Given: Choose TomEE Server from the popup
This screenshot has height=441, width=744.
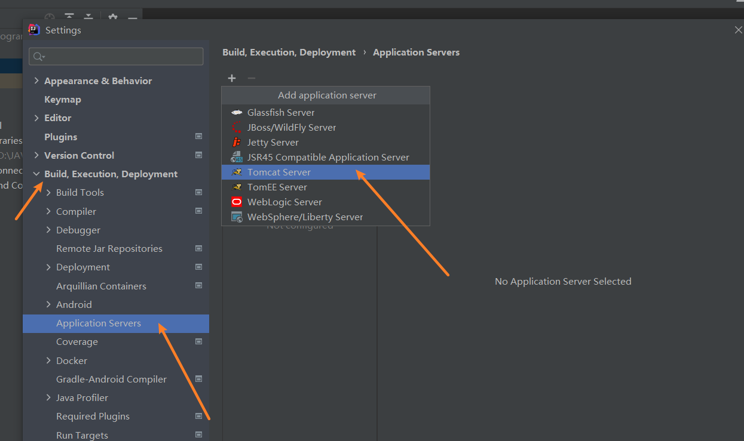Looking at the screenshot, I should 326,187.
